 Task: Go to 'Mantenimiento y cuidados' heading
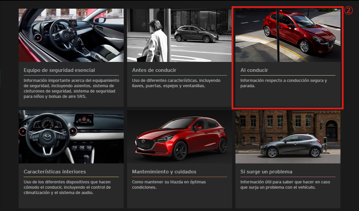pyautogui.click(x=164, y=172)
